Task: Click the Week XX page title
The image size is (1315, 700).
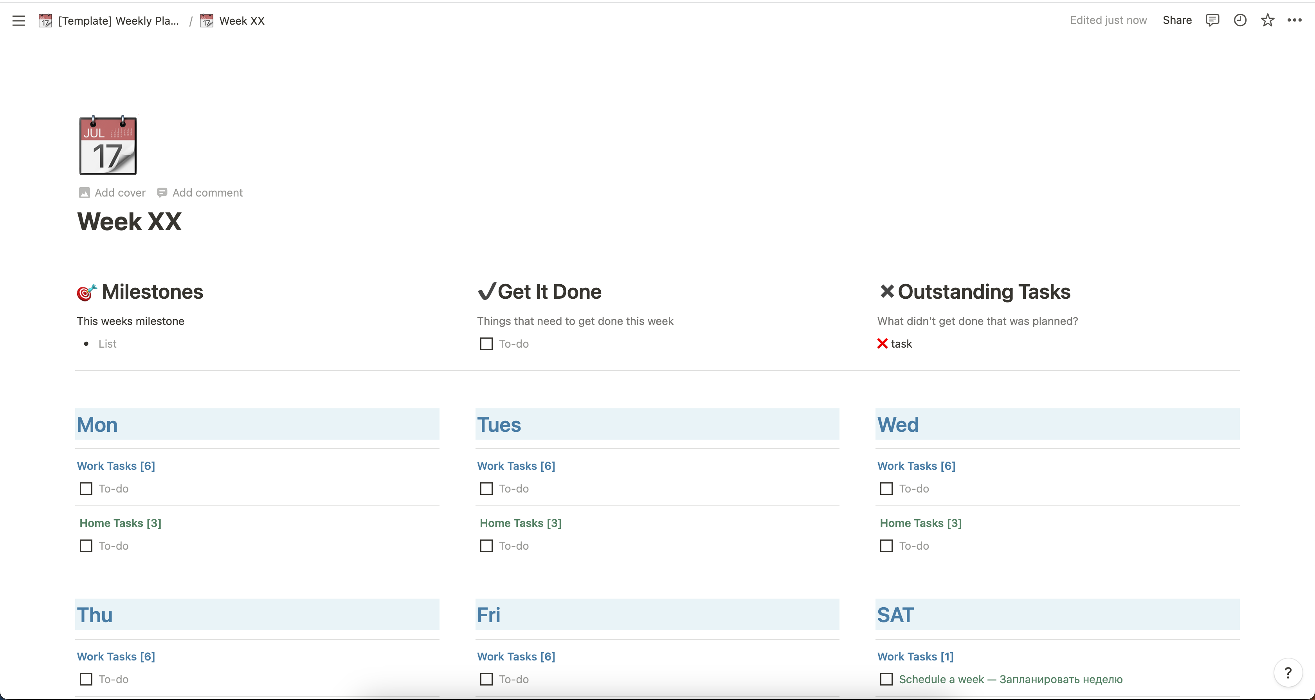Action: (x=129, y=222)
